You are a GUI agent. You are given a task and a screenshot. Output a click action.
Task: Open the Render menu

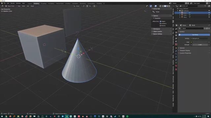(x=13, y=3)
